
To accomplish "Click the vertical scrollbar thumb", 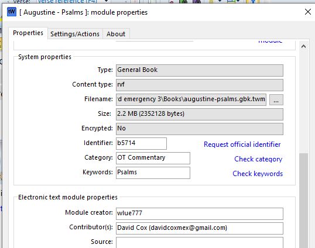I will tap(303, 201).
